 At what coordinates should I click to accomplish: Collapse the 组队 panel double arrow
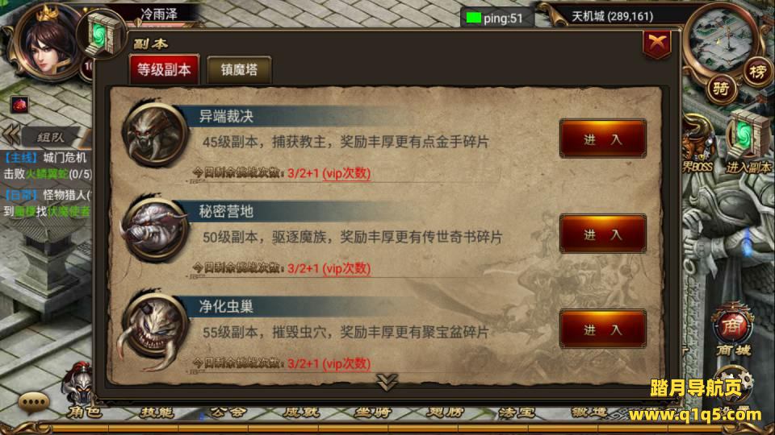(x=10, y=135)
